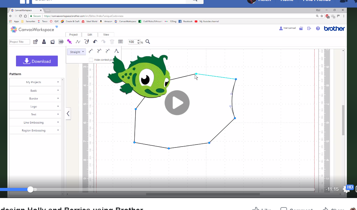
Task: Click the canvas horizontal scrollbar
Action: (x=203, y=194)
